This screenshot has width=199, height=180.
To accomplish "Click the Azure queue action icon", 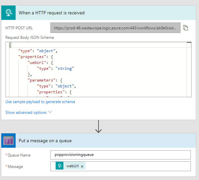I will (8, 141).
